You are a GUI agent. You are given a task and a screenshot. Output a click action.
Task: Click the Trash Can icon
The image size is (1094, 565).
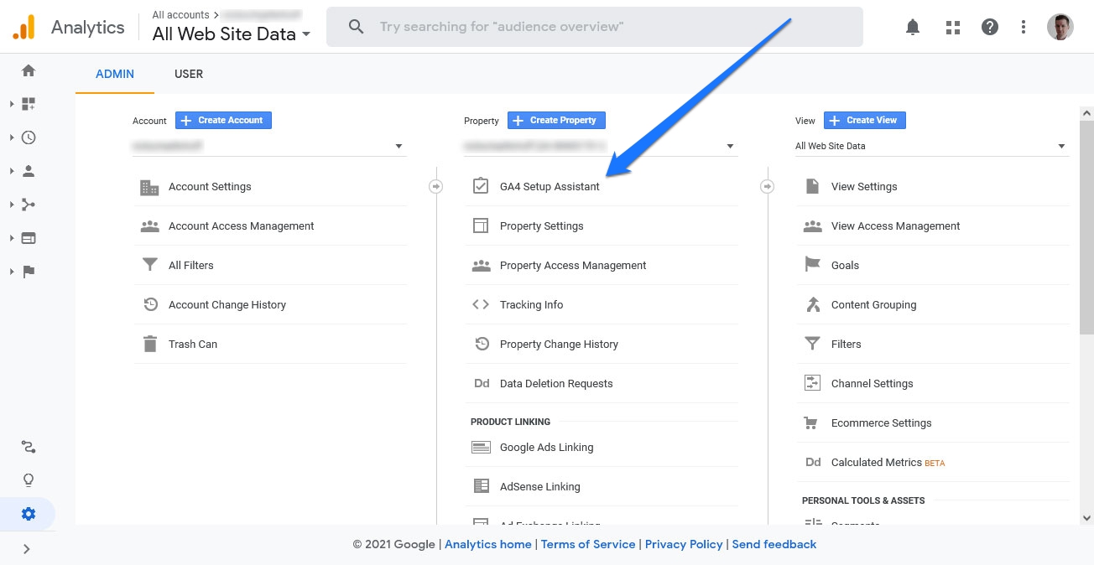coord(150,344)
